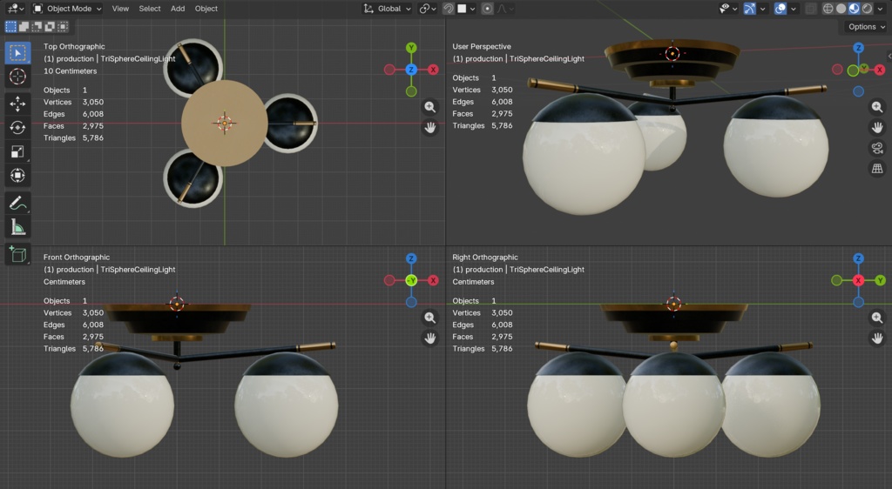
Task: Toggle show overlays button
Action: 780,9
